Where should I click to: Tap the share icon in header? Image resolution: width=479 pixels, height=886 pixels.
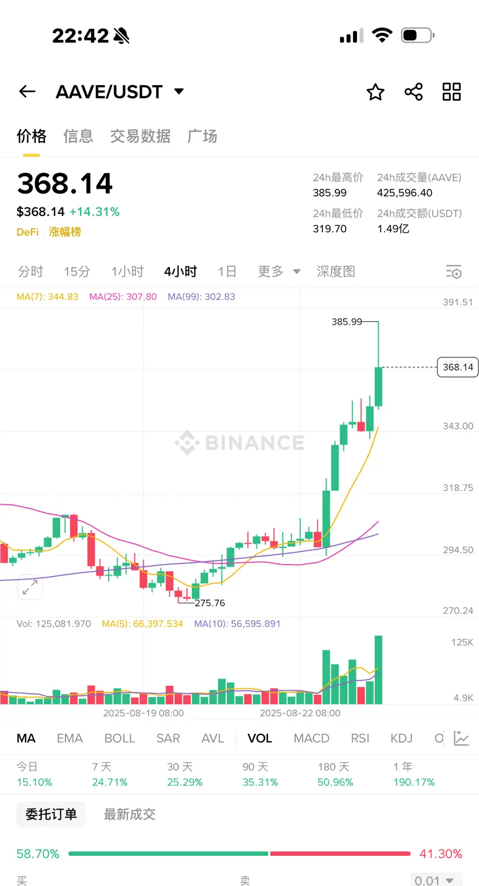(x=414, y=91)
